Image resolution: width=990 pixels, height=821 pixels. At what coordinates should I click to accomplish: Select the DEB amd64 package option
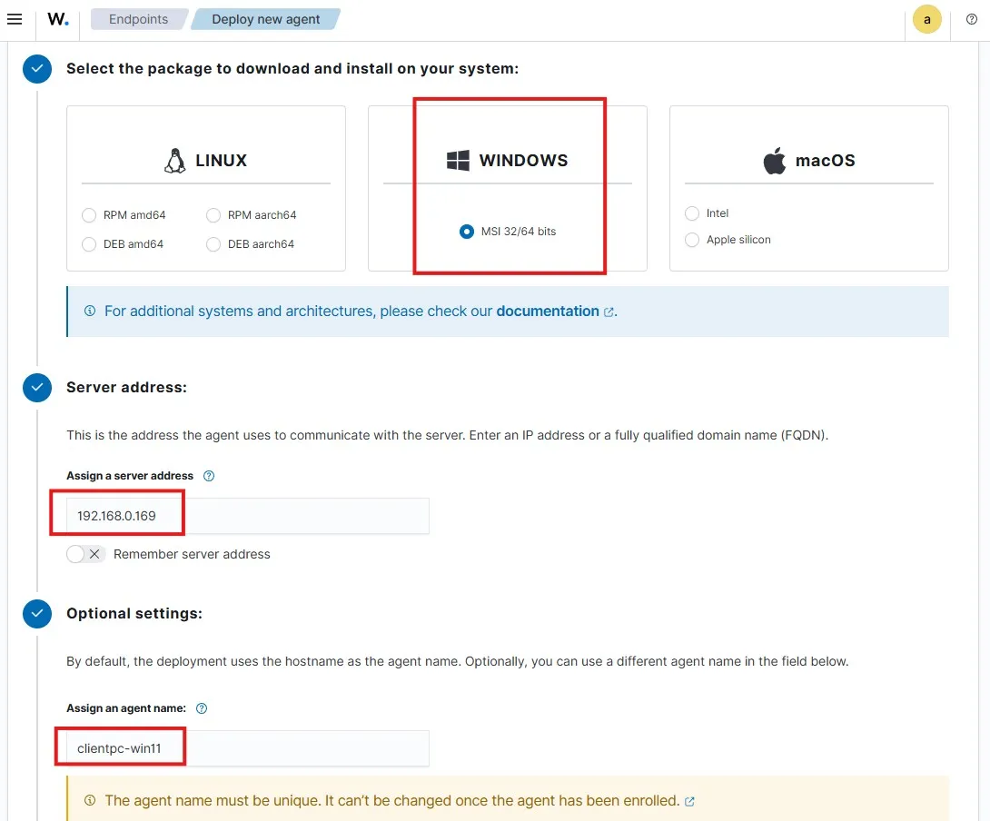(x=89, y=244)
